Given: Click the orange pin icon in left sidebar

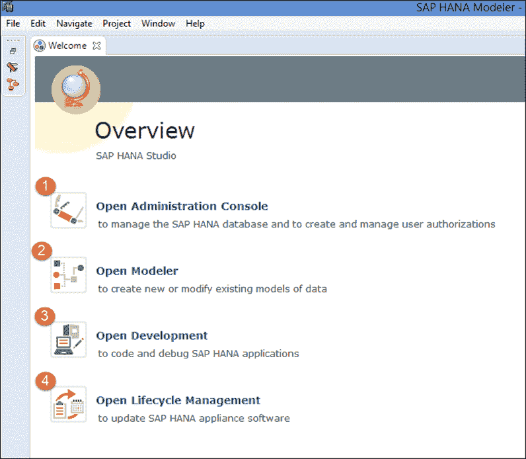Looking at the screenshot, I should click(x=13, y=67).
